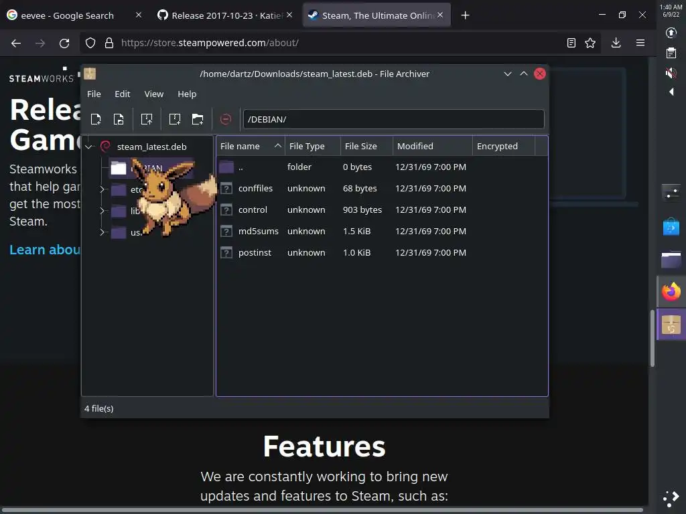Click the File Archiver title bar app icon
Screen dimensions: 686x514
pyautogui.click(x=90, y=74)
